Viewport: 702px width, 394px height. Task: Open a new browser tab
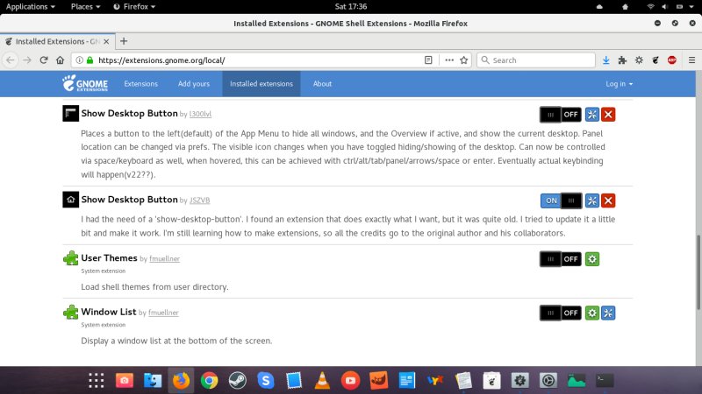[124, 41]
